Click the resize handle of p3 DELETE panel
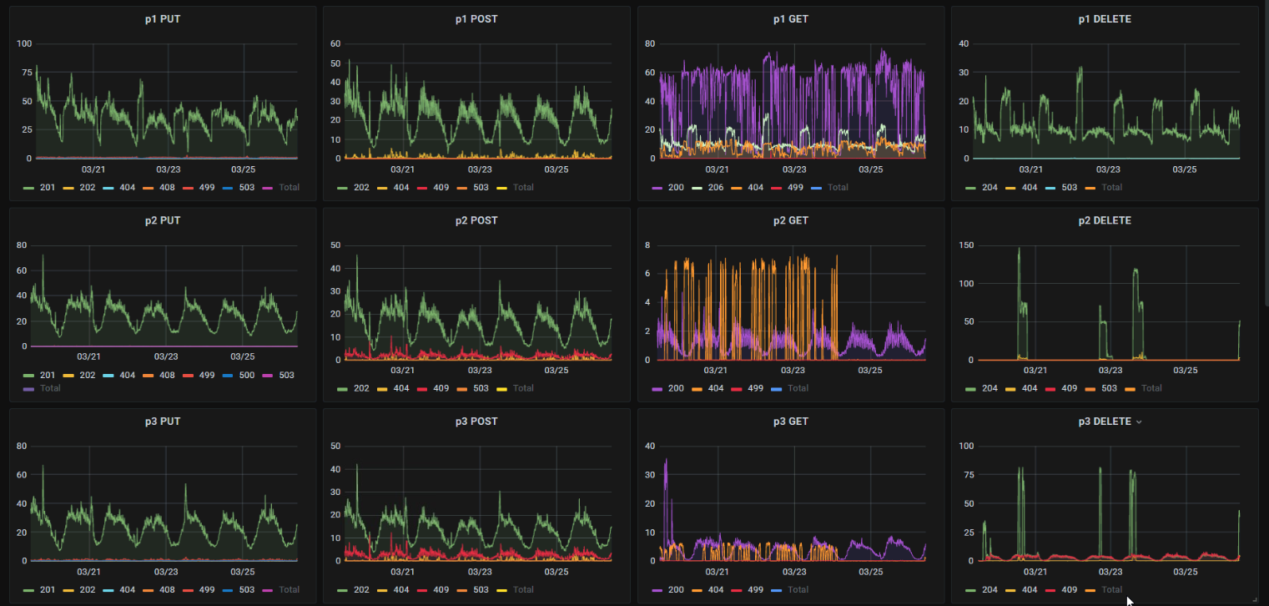The width and height of the screenshot is (1269, 606). pos(1254,598)
